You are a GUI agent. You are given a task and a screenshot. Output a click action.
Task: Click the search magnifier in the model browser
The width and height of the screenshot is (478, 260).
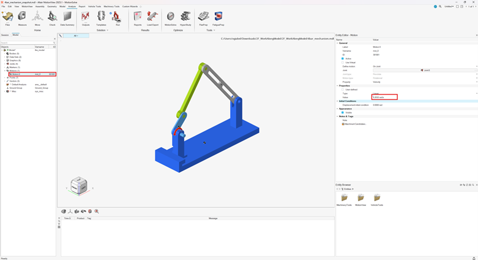(x=54, y=43)
